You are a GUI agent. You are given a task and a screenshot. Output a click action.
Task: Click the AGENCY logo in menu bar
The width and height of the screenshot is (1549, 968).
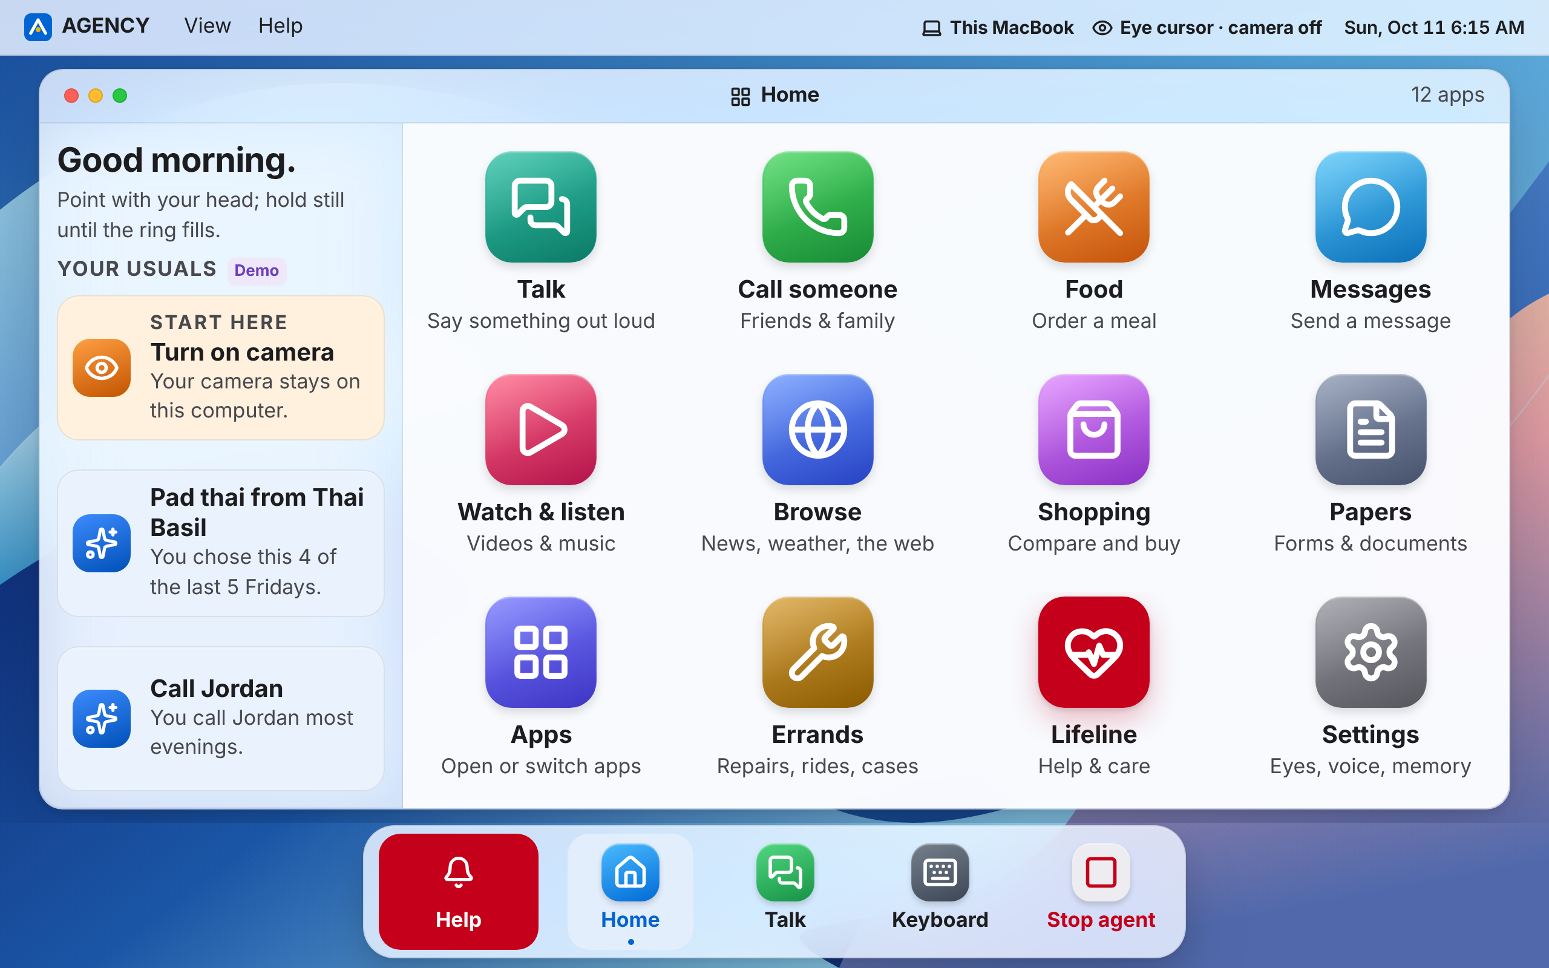[x=38, y=27]
